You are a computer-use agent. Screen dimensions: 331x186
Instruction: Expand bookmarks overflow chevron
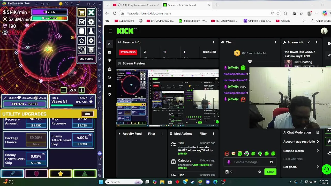[304, 21]
